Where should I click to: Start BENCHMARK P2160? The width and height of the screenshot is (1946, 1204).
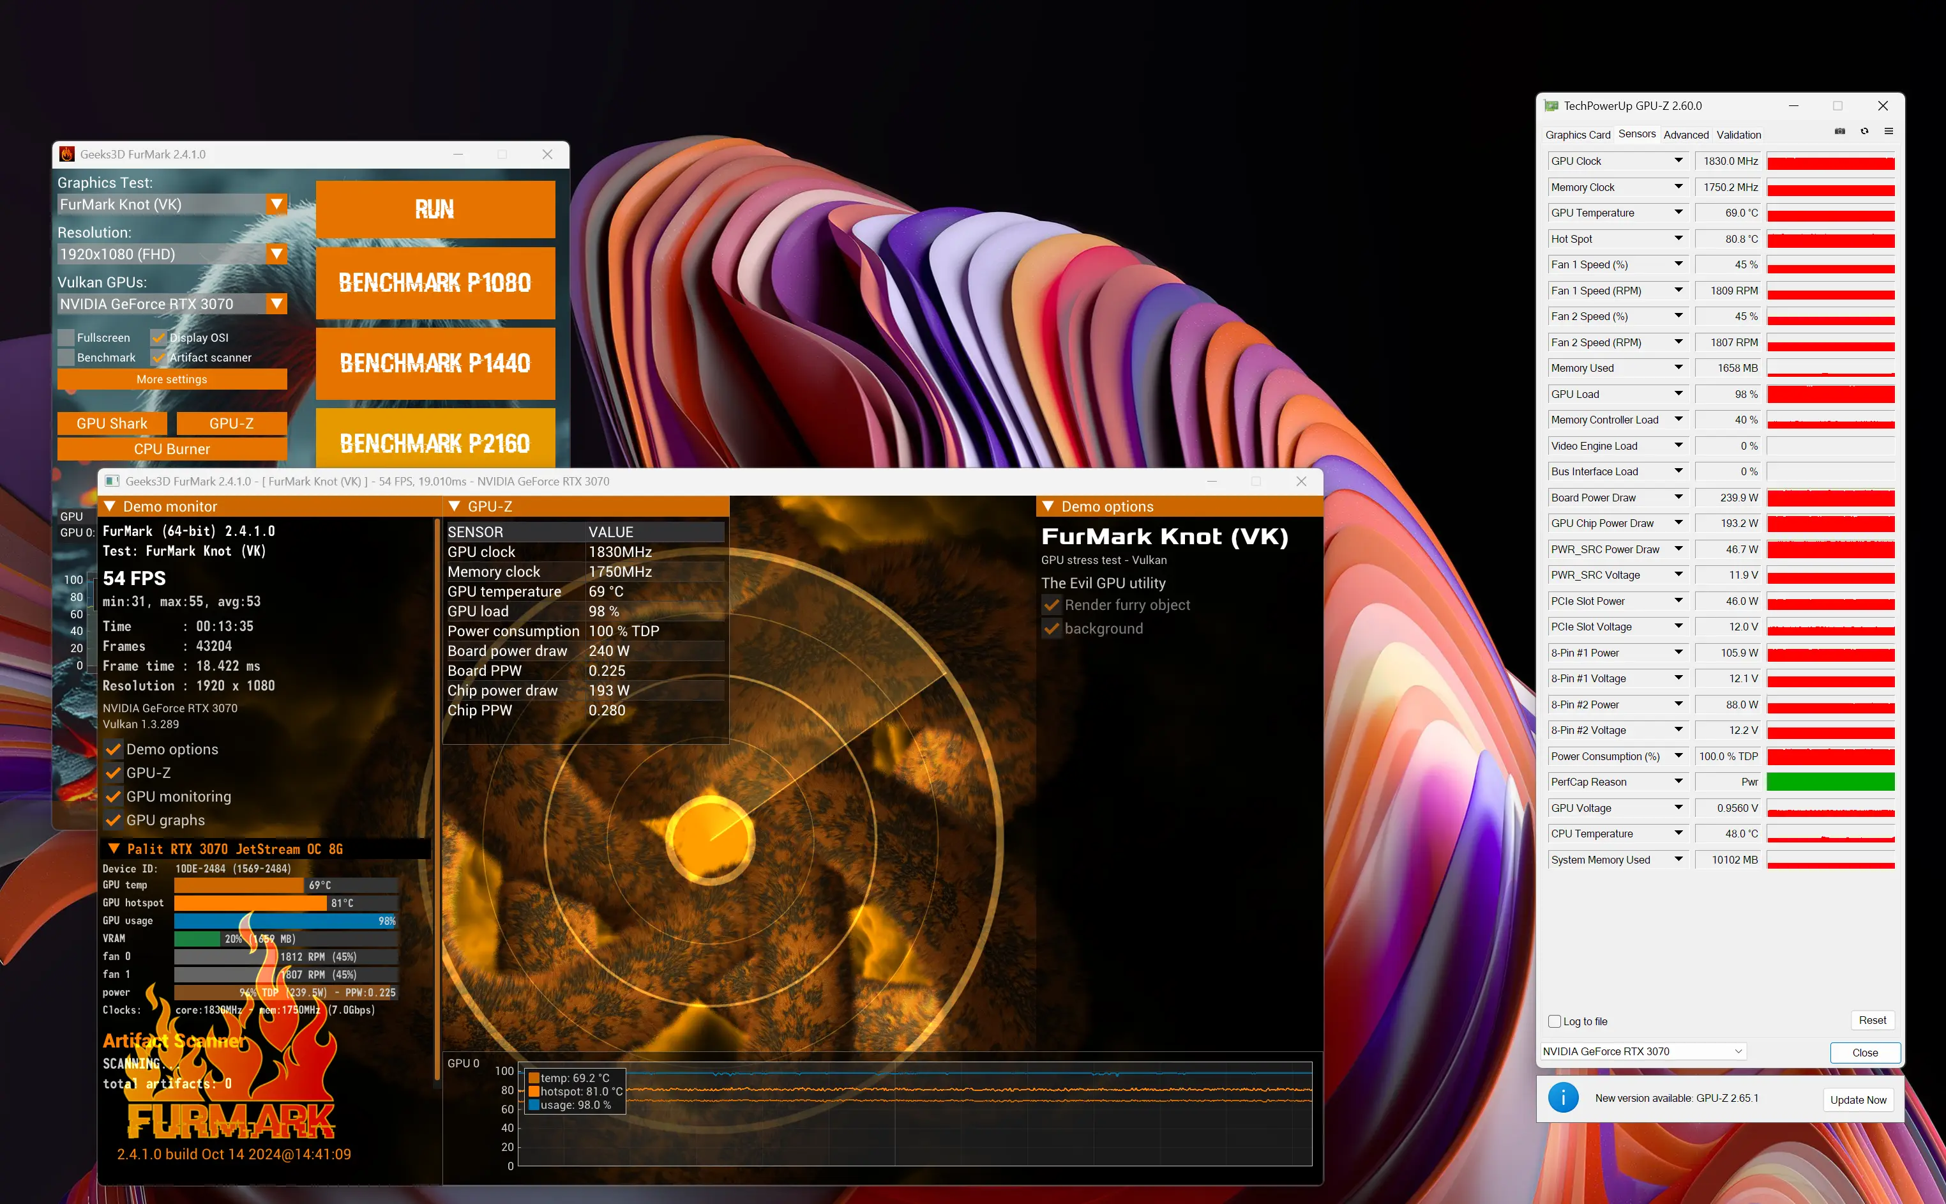tap(435, 439)
